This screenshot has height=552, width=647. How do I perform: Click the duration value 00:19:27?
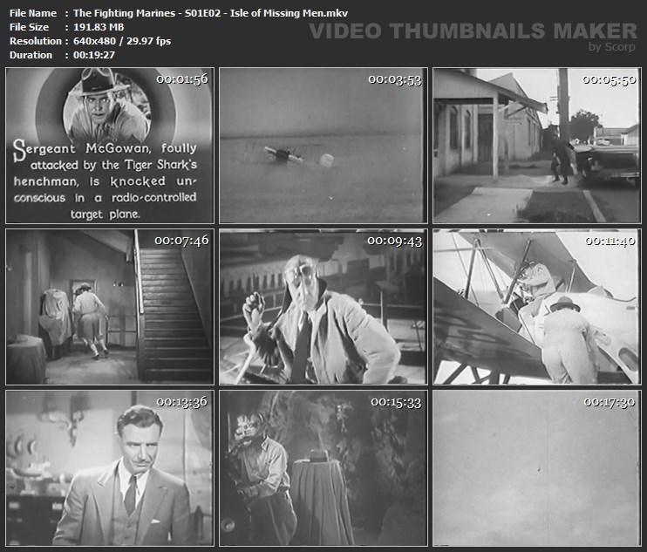(94, 55)
